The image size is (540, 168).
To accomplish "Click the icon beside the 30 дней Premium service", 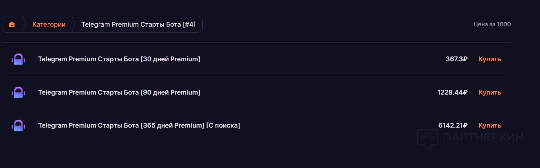I will 18,59.
